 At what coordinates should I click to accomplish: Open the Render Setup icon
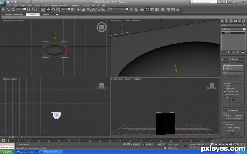point(168,10)
